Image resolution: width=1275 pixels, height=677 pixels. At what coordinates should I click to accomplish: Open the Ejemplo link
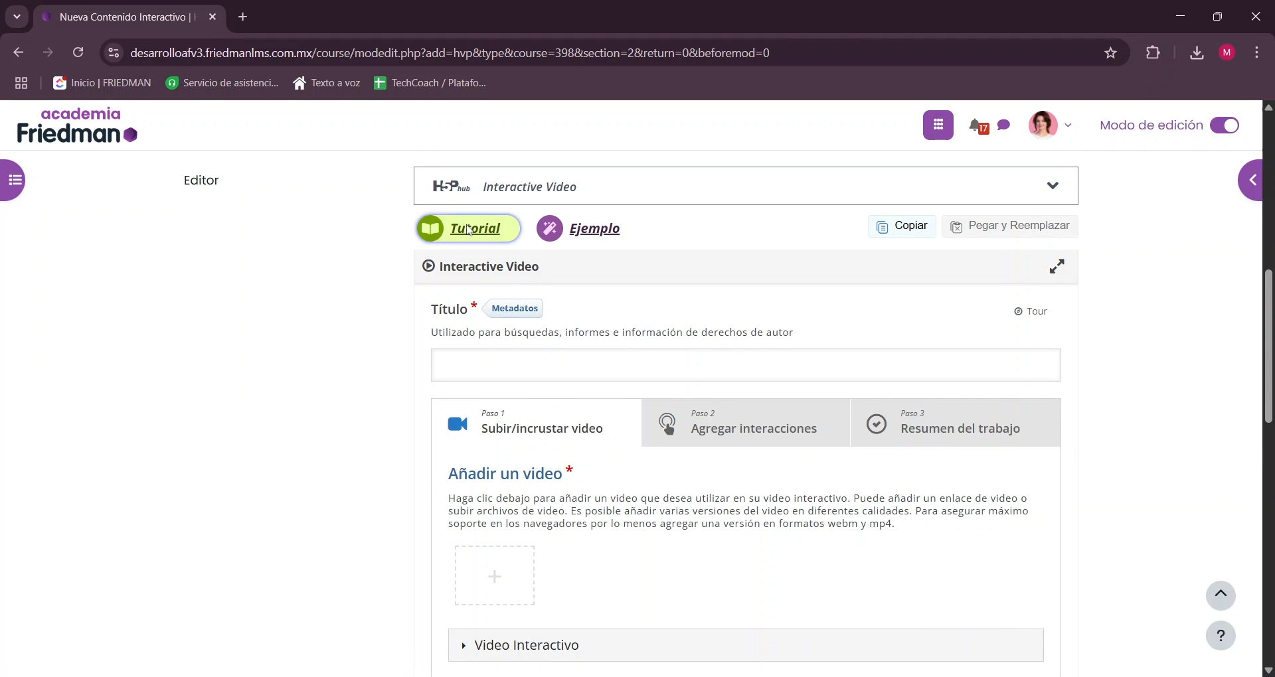pos(594,228)
